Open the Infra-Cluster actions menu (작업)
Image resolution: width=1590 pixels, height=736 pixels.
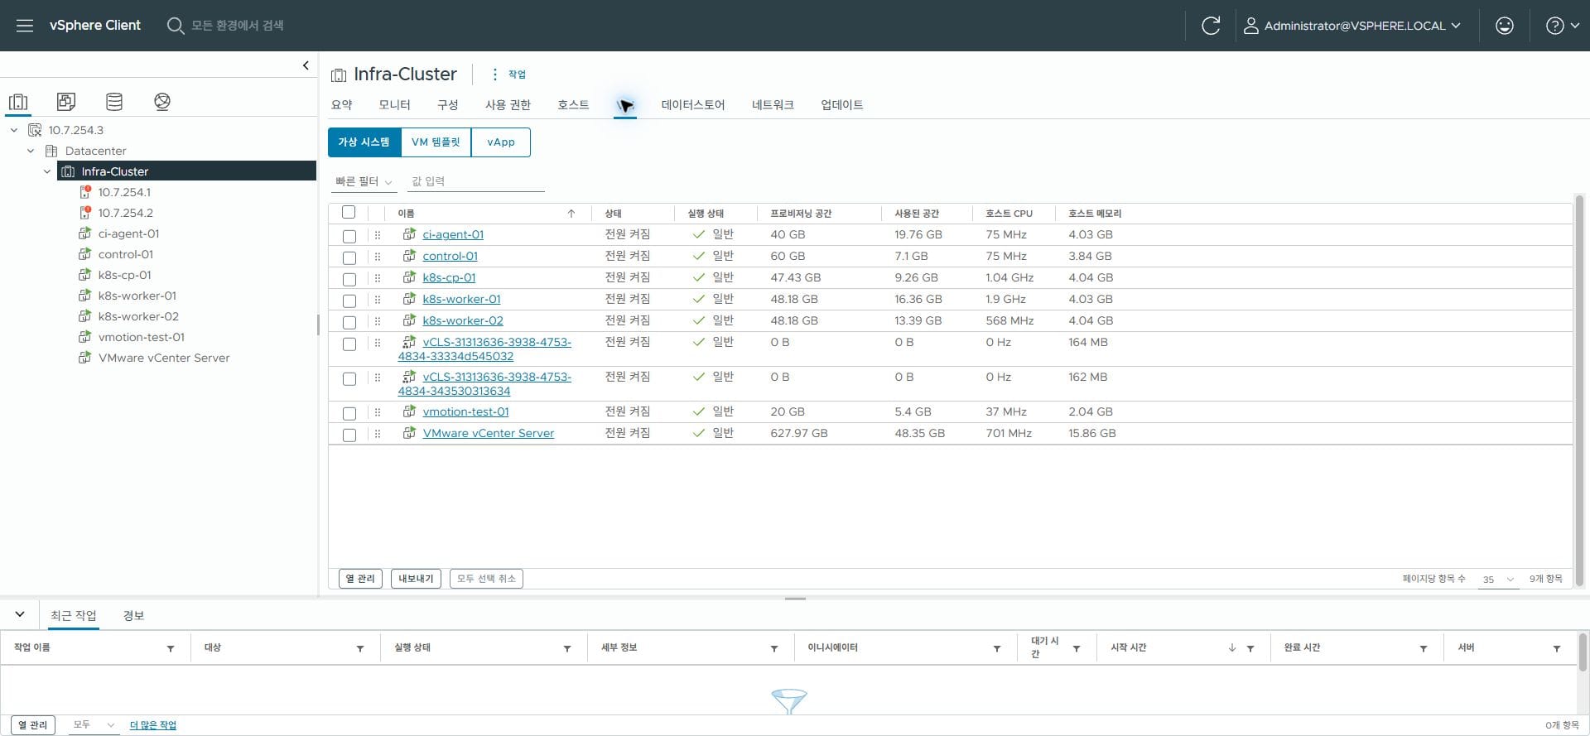(508, 75)
